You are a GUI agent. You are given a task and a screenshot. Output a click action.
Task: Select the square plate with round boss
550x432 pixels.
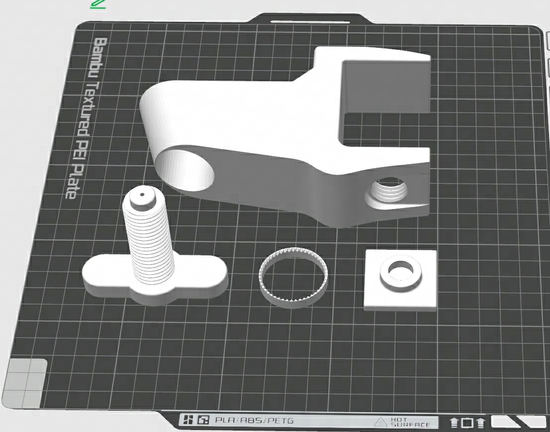(x=401, y=280)
